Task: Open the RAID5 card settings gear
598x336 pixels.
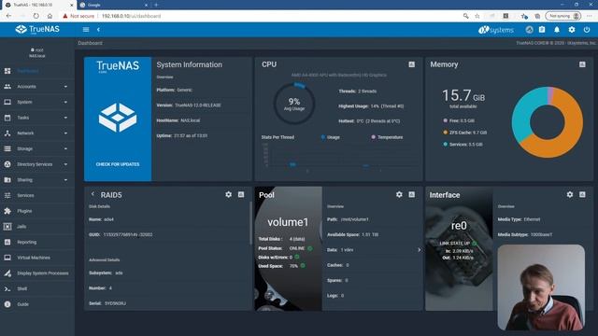Action: (x=228, y=194)
